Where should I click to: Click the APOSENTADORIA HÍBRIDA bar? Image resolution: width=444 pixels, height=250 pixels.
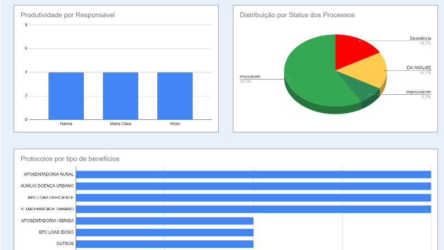click(x=164, y=221)
